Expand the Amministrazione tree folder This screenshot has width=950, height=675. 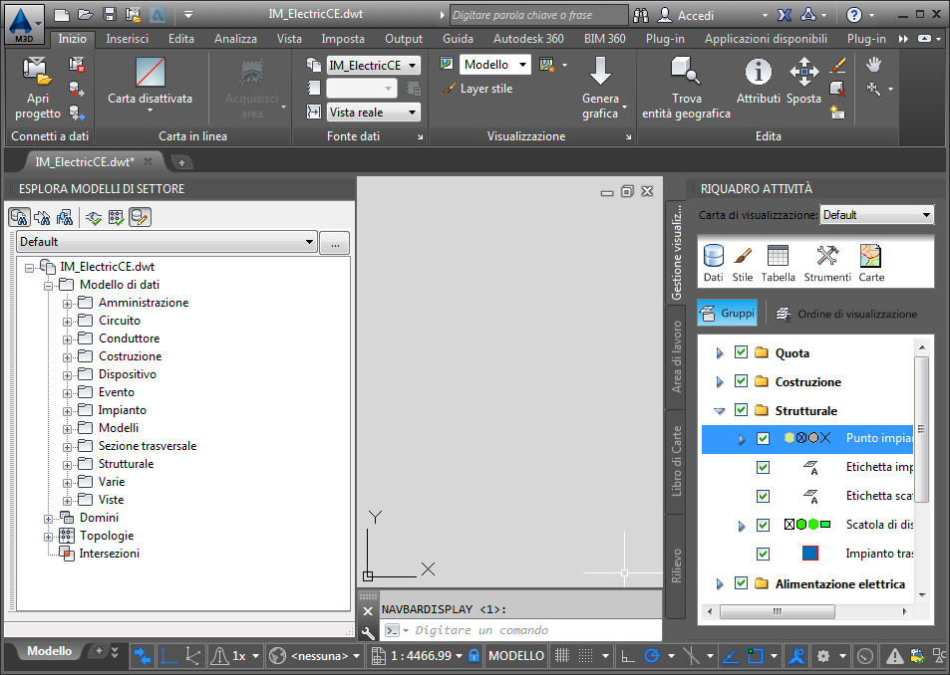[x=67, y=303]
